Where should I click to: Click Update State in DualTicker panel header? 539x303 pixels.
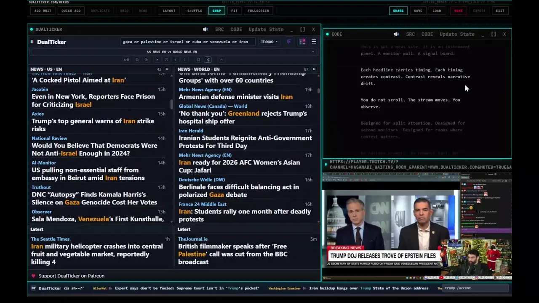click(266, 29)
